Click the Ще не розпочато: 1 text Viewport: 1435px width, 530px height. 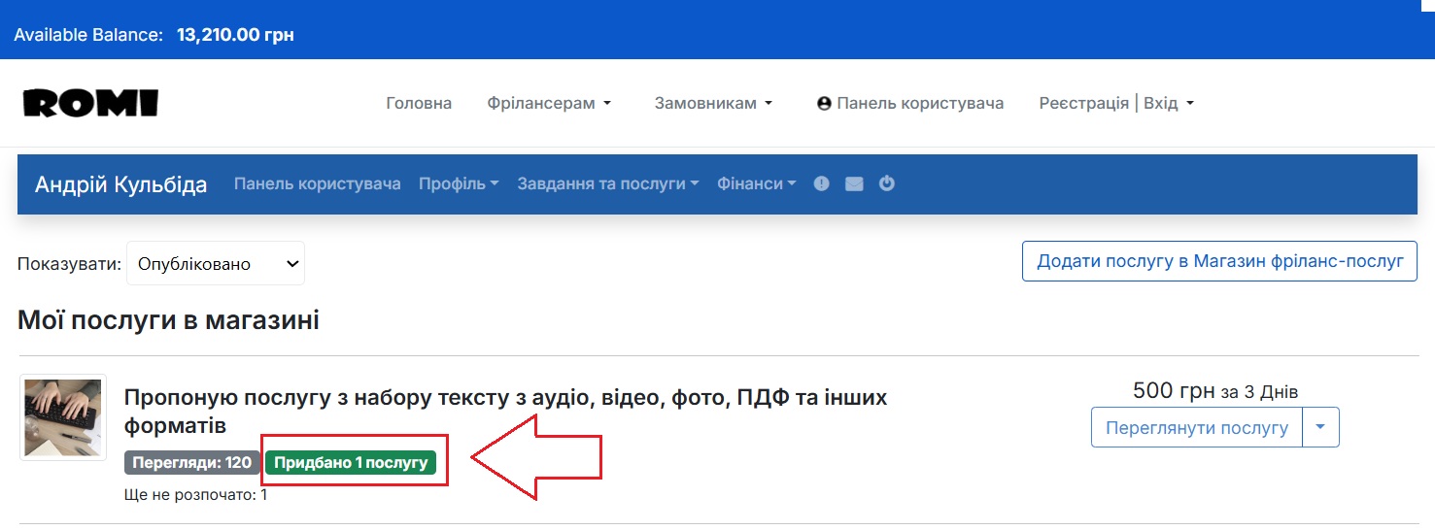[196, 495]
